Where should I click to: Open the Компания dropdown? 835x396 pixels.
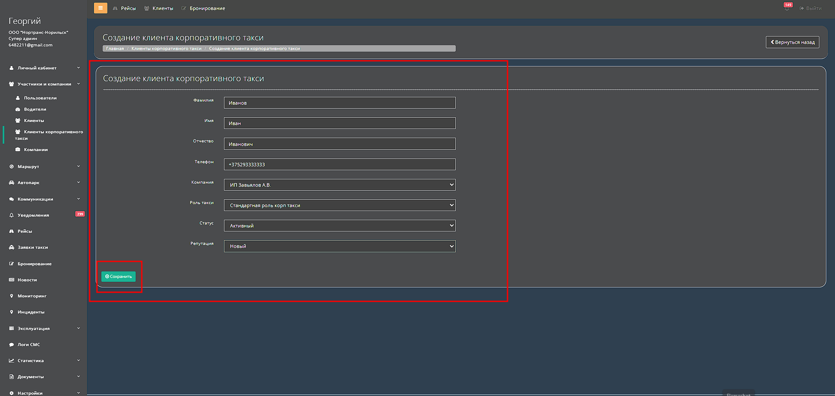[339, 185]
